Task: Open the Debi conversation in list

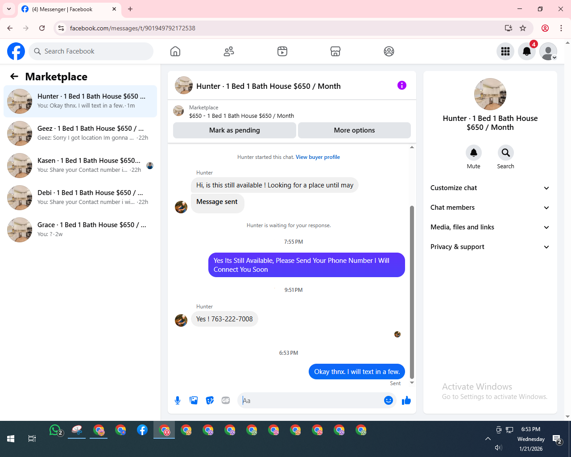Action: click(x=80, y=198)
